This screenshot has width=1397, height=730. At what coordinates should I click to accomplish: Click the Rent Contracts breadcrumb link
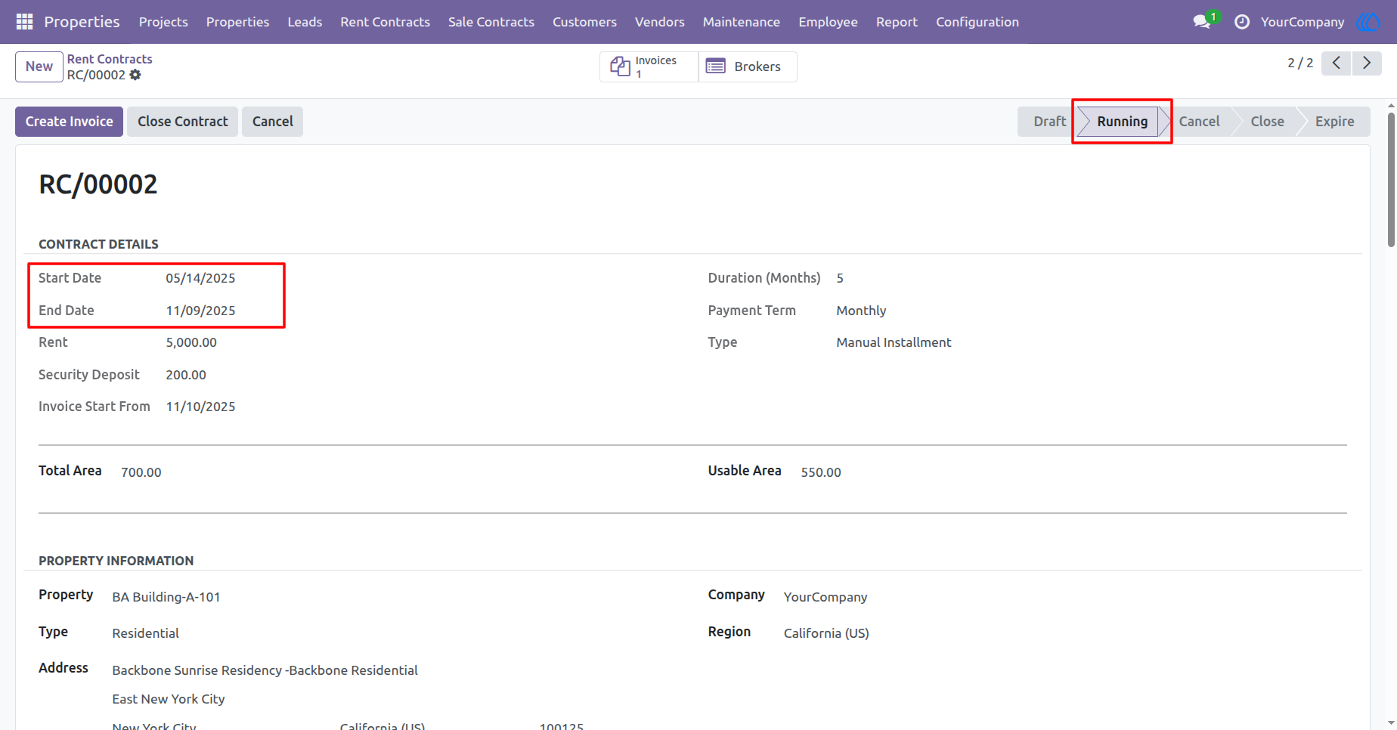pyautogui.click(x=110, y=59)
